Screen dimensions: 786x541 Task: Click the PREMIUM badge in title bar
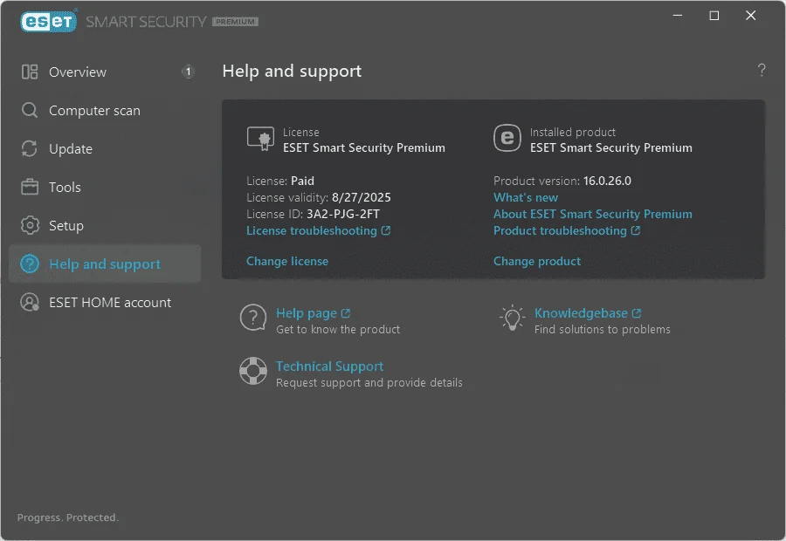pyautogui.click(x=235, y=22)
